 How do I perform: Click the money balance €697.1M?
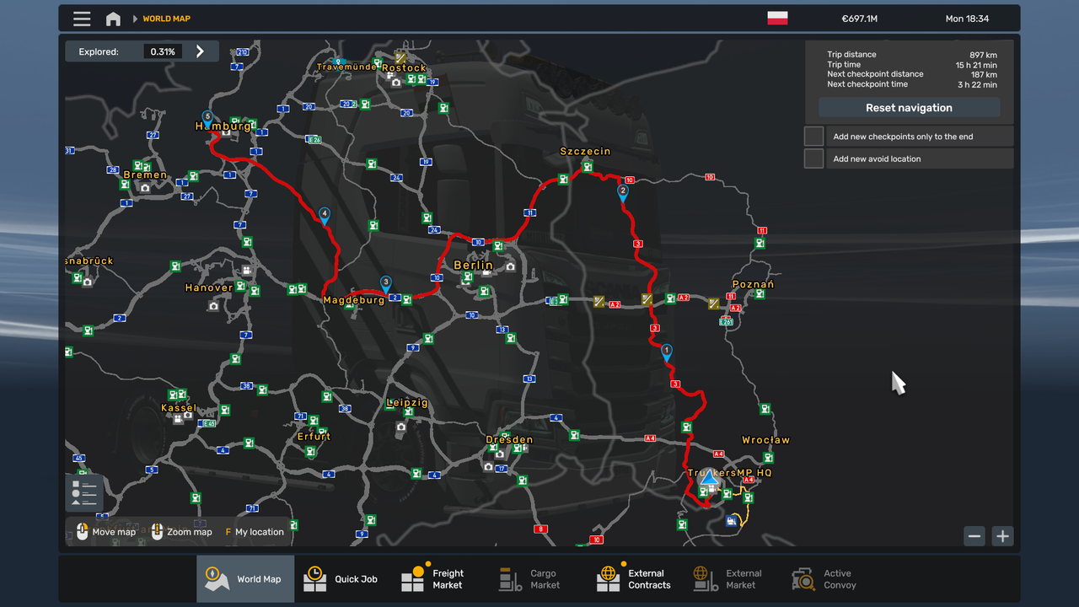pos(859,19)
